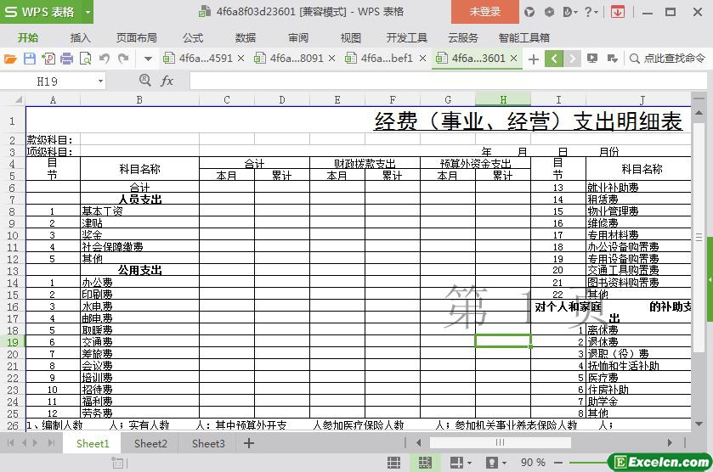The width and height of the screenshot is (713, 472).
Task: Redo the last action
Action: point(123,59)
